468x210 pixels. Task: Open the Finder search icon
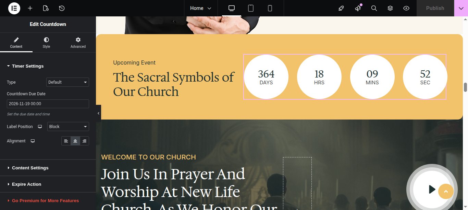[x=374, y=8]
